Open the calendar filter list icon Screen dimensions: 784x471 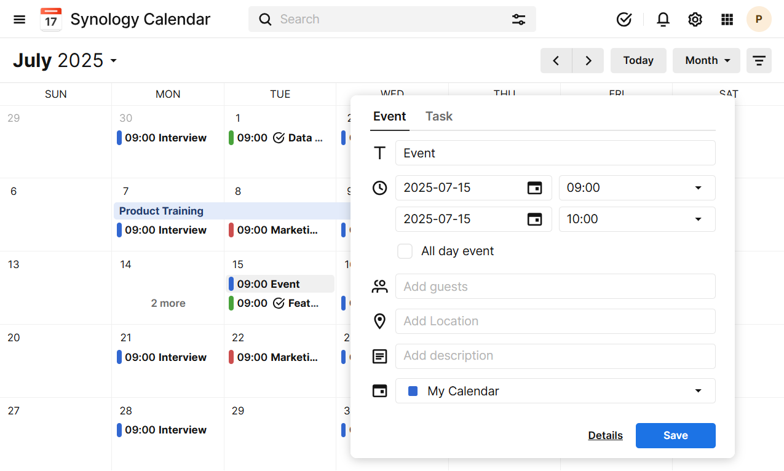coord(759,61)
